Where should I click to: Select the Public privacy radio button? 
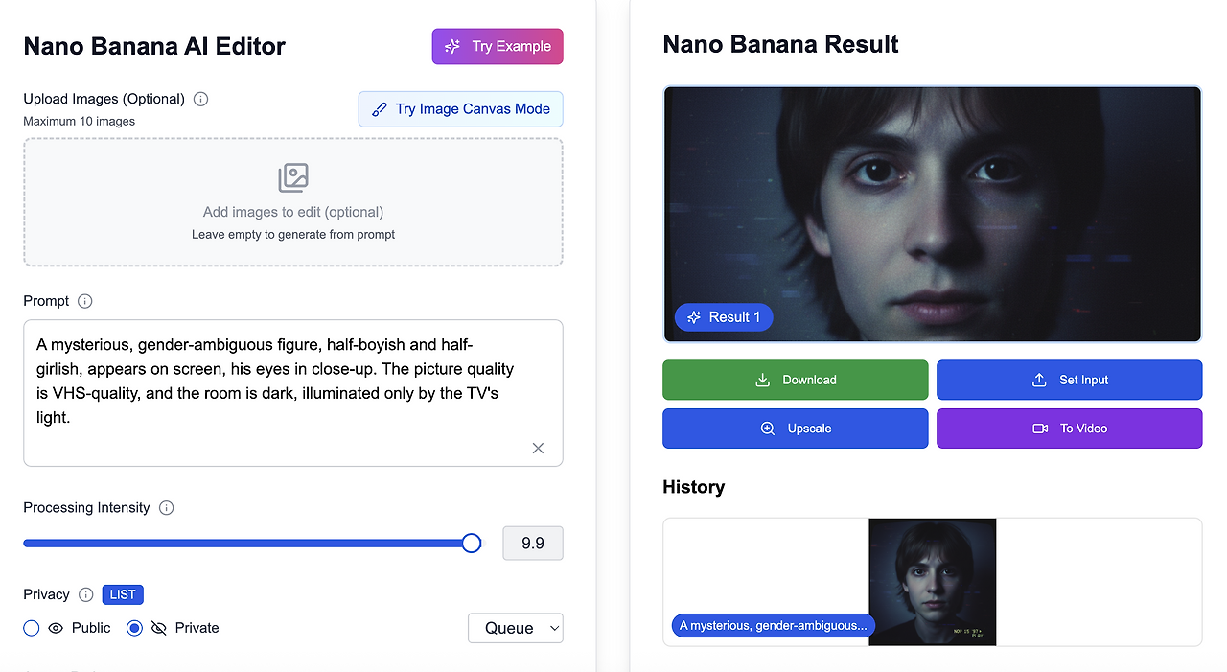point(32,628)
